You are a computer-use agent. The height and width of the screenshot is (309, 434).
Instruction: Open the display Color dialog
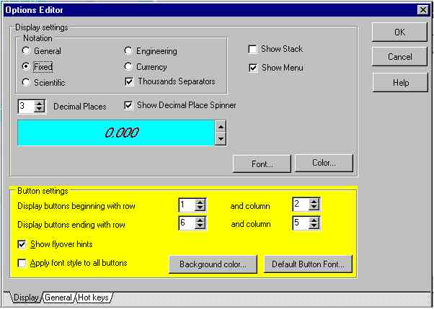pyautogui.click(x=324, y=163)
